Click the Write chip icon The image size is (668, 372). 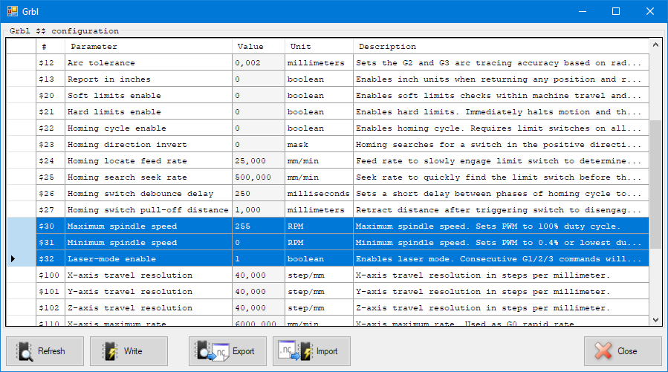click(x=110, y=351)
